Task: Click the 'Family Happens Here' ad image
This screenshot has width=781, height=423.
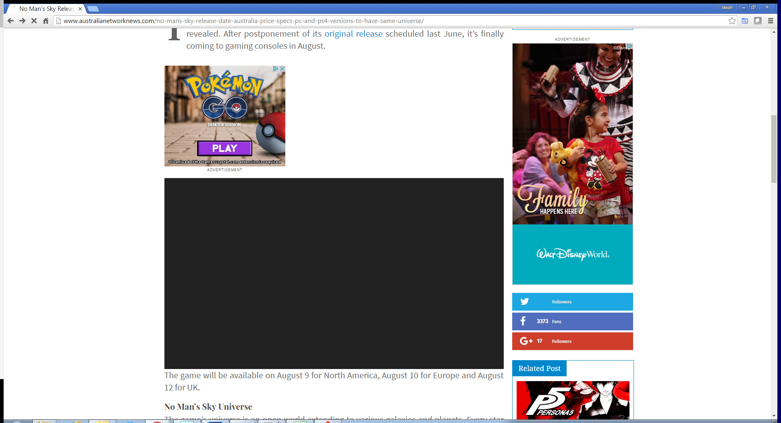Action: pos(572,134)
